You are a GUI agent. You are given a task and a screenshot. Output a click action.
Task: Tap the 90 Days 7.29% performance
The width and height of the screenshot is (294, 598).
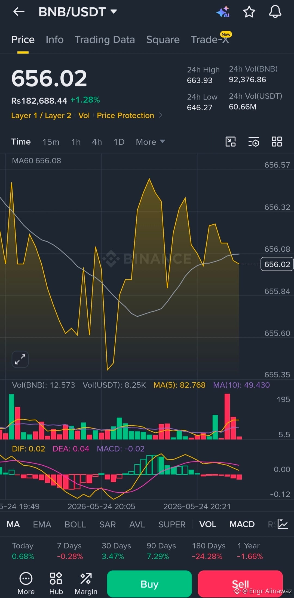pyautogui.click(x=161, y=551)
